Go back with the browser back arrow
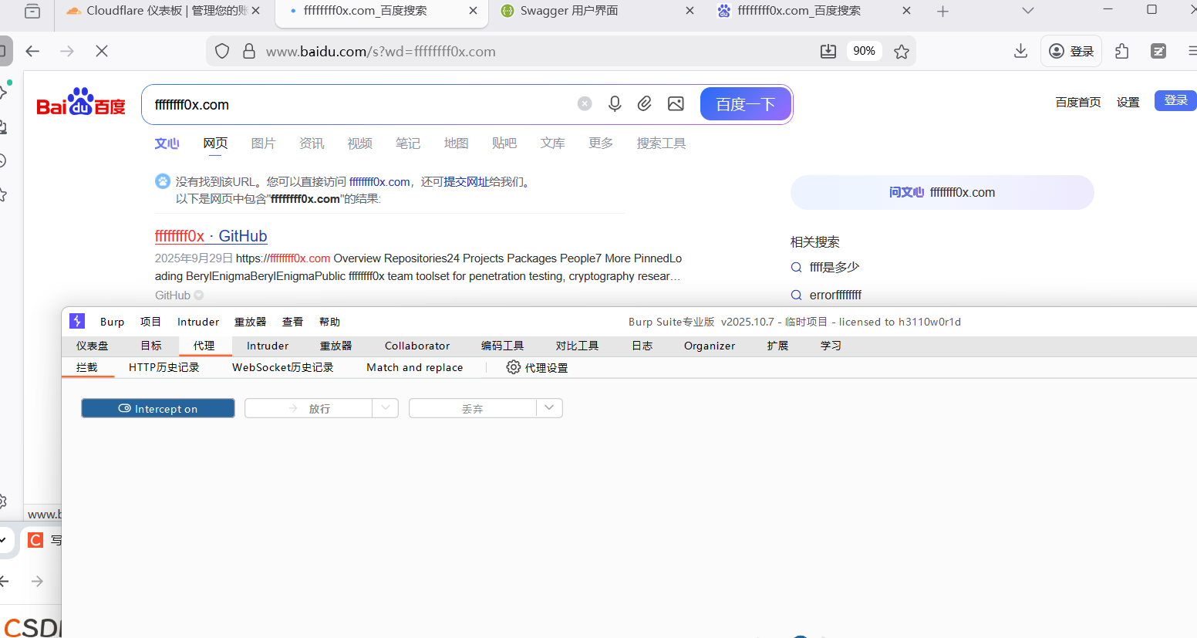Image resolution: width=1197 pixels, height=638 pixels. (x=32, y=51)
